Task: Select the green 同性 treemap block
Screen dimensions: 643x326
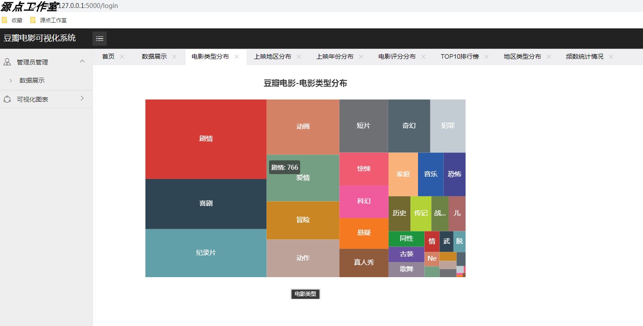Action: click(x=406, y=239)
